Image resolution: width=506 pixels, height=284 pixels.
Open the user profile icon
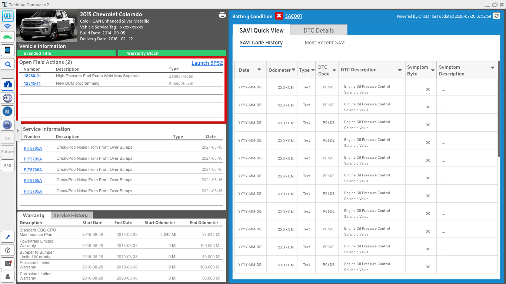tap(8, 276)
